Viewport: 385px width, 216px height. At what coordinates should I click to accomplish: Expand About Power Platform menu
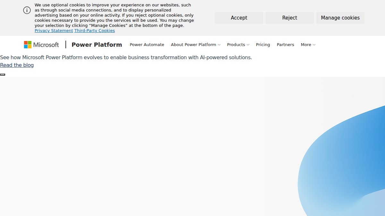[195, 45]
